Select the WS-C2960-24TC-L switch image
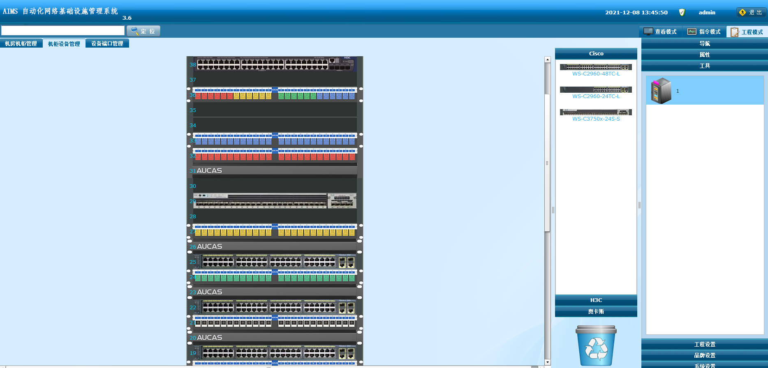Screen dimensions: 768x368 coord(596,89)
